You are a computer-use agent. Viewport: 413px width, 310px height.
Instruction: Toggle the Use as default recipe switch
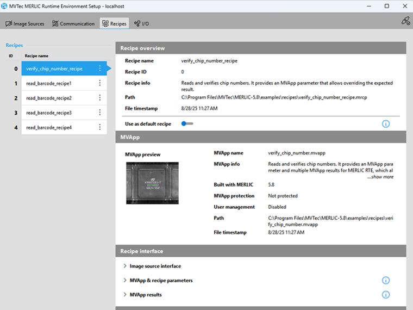(x=187, y=123)
